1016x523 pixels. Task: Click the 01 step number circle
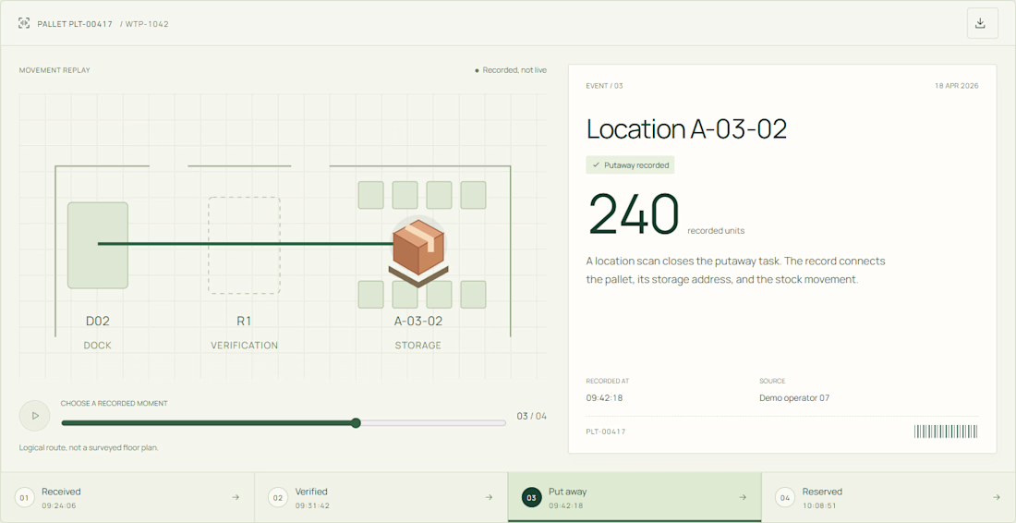coord(24,498)
